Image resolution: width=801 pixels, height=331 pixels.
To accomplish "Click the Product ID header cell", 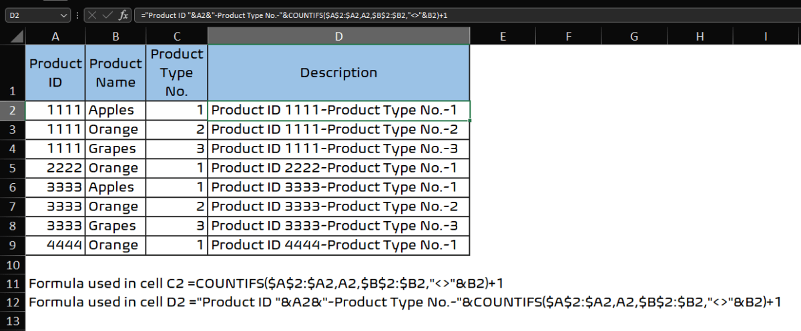I will coord(55,73).
